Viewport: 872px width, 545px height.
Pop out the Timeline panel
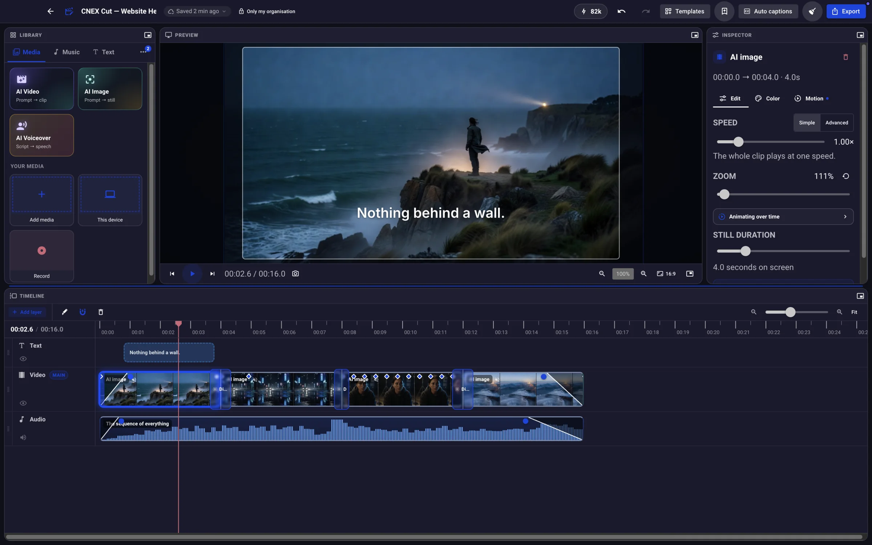pyautogui.click(x=860, y=296)
